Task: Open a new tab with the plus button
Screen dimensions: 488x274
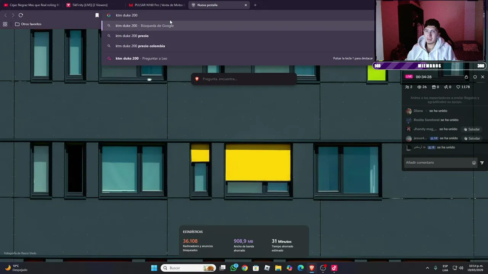Action: click(255, 5)
